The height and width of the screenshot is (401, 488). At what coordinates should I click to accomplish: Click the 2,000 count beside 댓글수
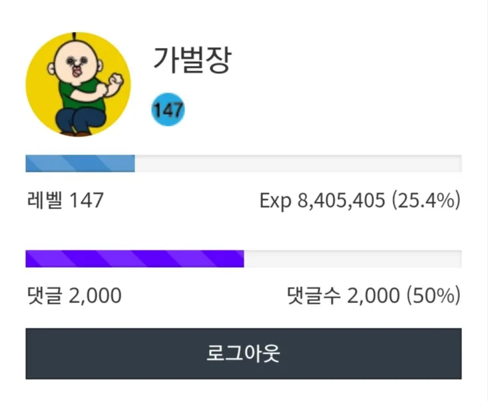coord(373,296)
